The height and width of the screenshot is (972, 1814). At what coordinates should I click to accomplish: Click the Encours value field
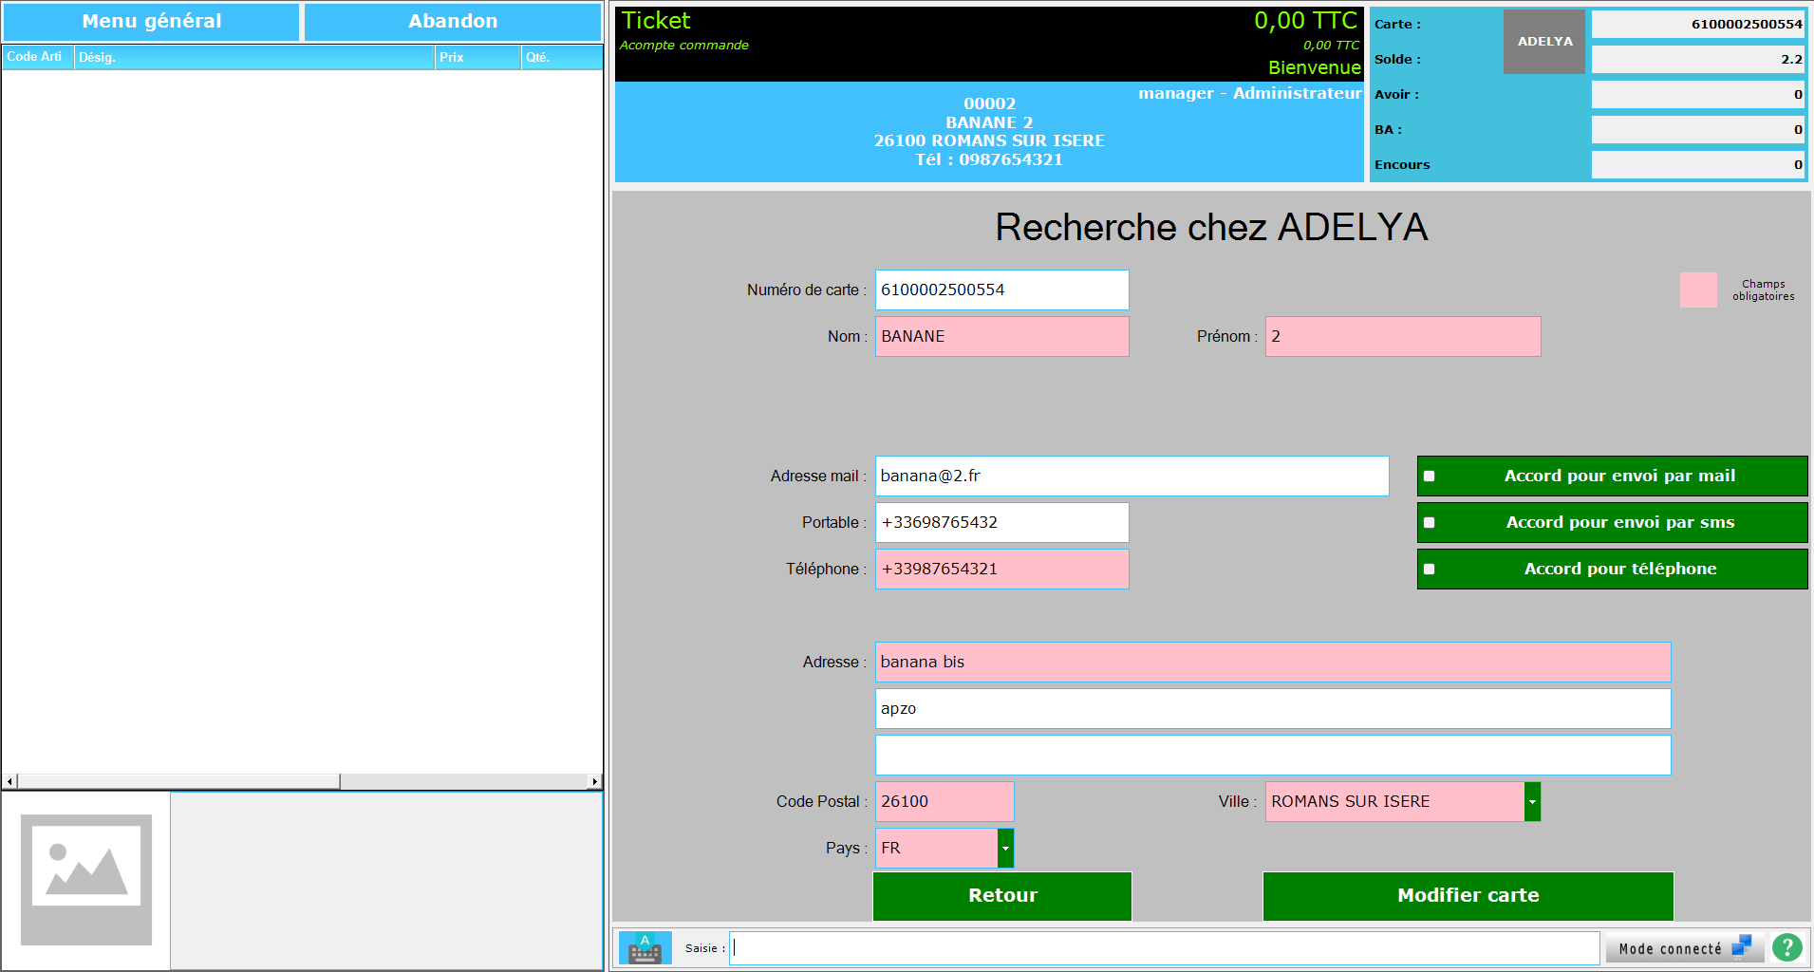click(1698, 165)
